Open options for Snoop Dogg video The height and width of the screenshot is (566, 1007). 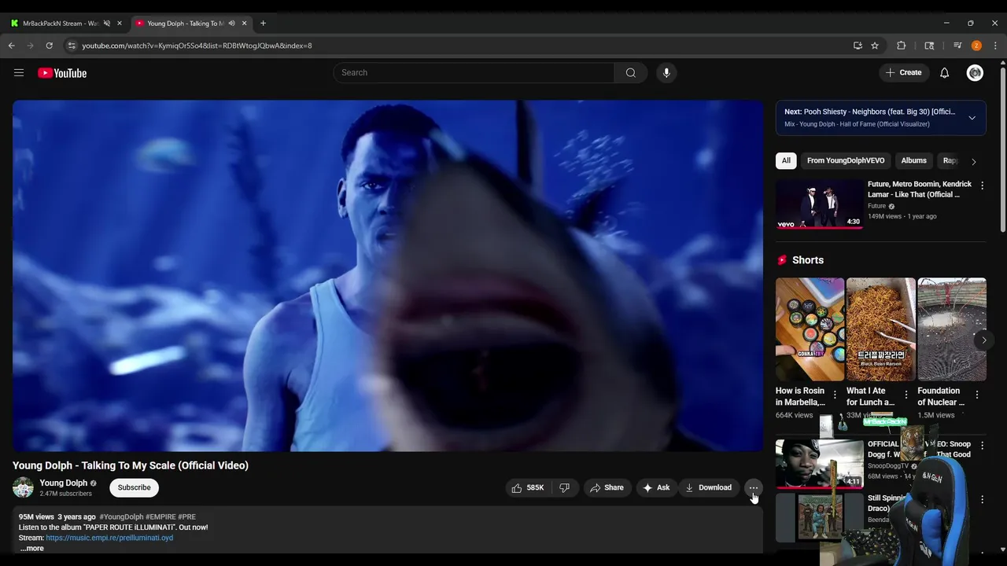click(982, 446)
